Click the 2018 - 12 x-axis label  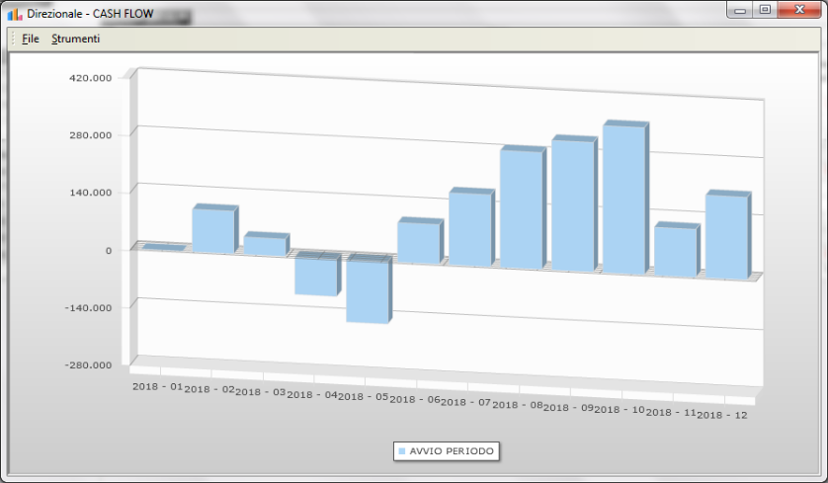[x=722, y=415]
